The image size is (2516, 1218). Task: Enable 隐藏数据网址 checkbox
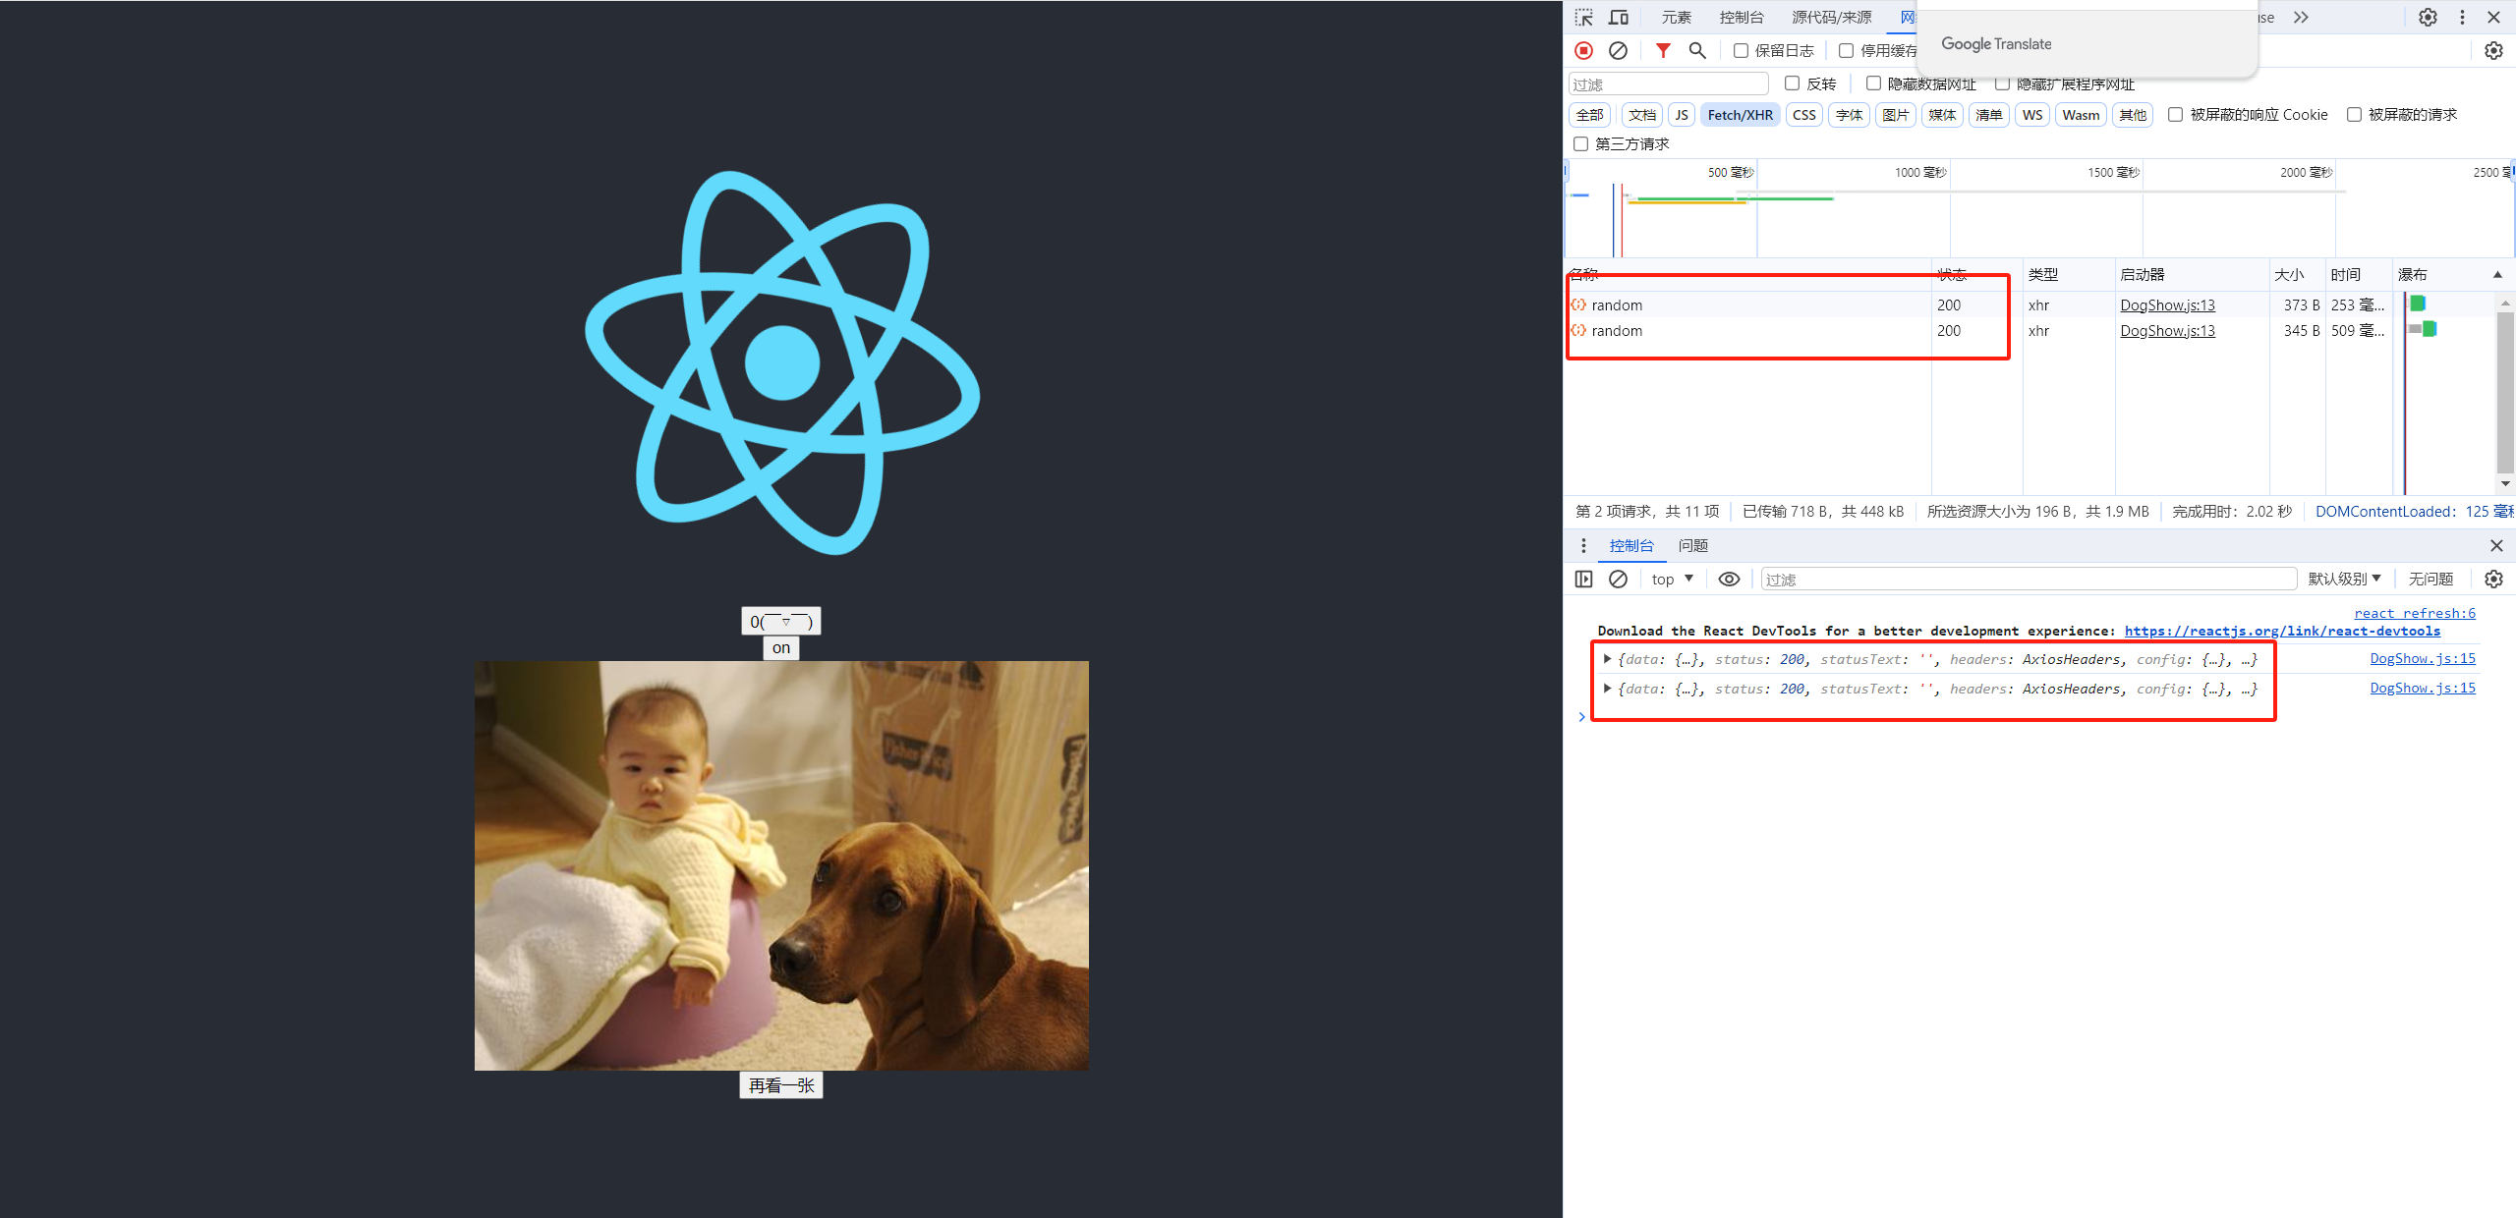1873,83
